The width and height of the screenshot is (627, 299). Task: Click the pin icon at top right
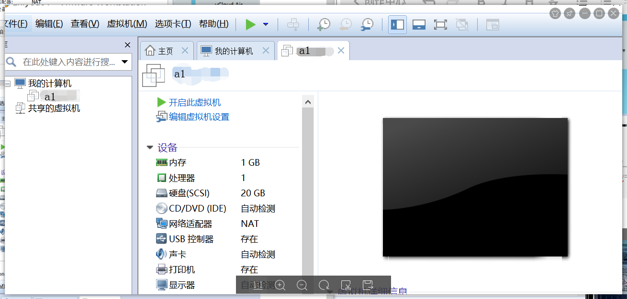(x=570, y=13)
